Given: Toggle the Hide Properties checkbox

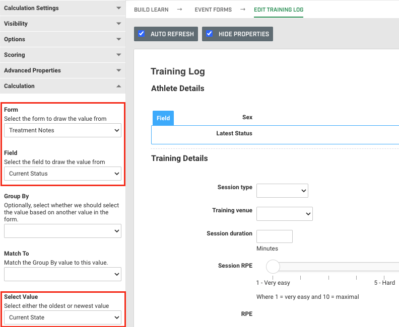Looking at the screenshot, I should click(x=209, y=34).
